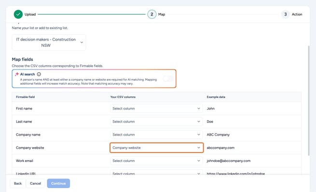The width and height of the screenshot is (316, 192).
Task: Click example data 'abccompany.com'
Action: pos(220,148)
